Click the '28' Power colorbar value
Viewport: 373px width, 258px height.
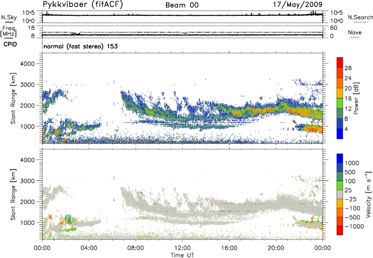point(348,68)
